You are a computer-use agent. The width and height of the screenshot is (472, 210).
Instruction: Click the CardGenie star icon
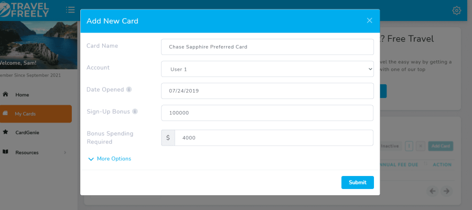pyautogui.click(x=5, y=132)
